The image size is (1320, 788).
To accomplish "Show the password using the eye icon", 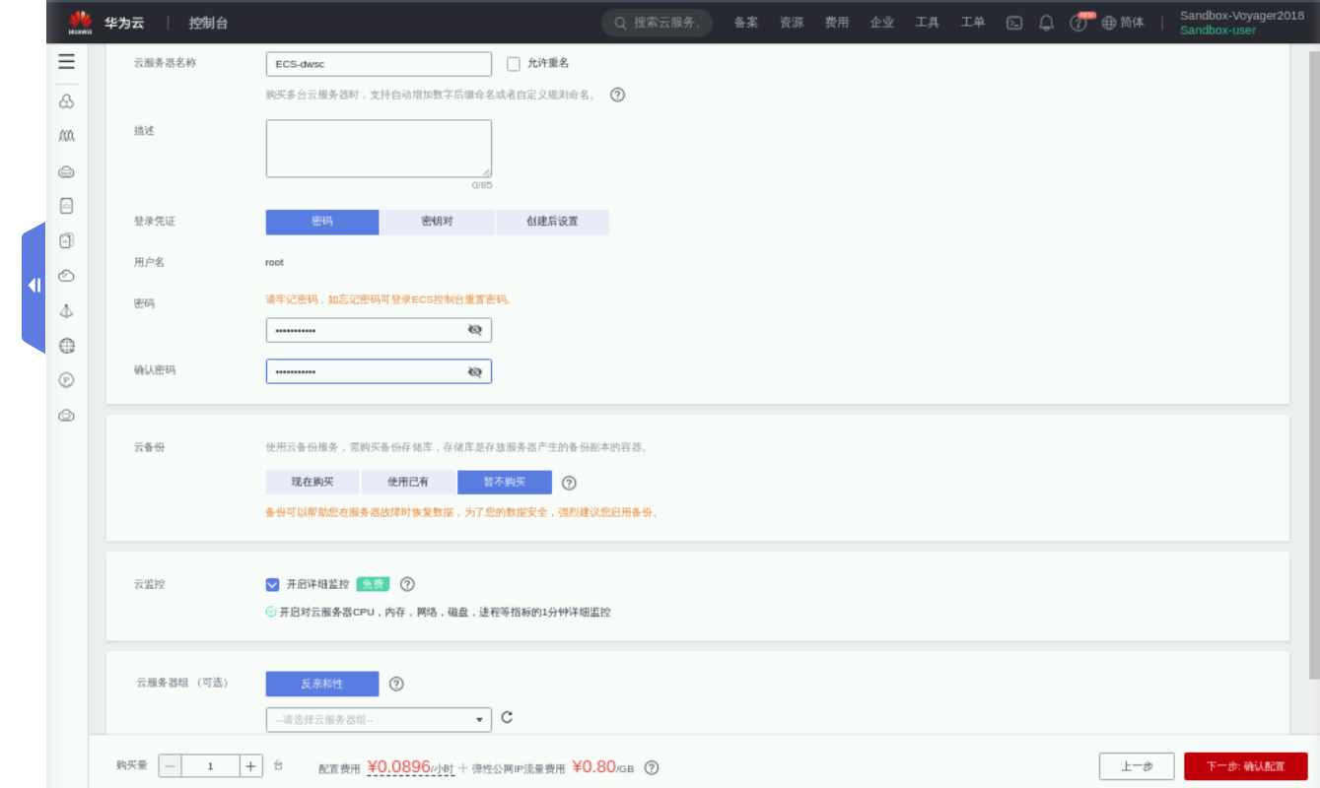I will coord(475,330).
